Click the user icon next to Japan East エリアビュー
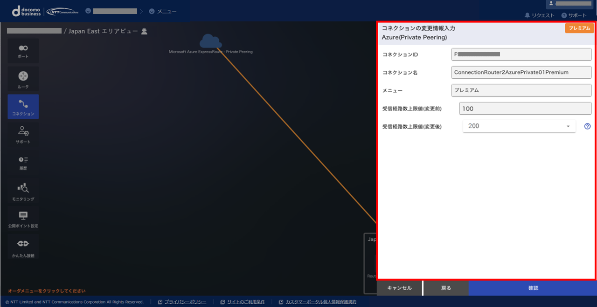Image resolution: width=597 pixels, height=307 pixels. point(144,31)
